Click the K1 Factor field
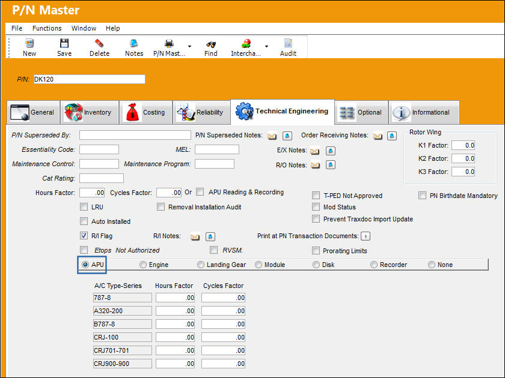505x378 pixels. (463, 145)
